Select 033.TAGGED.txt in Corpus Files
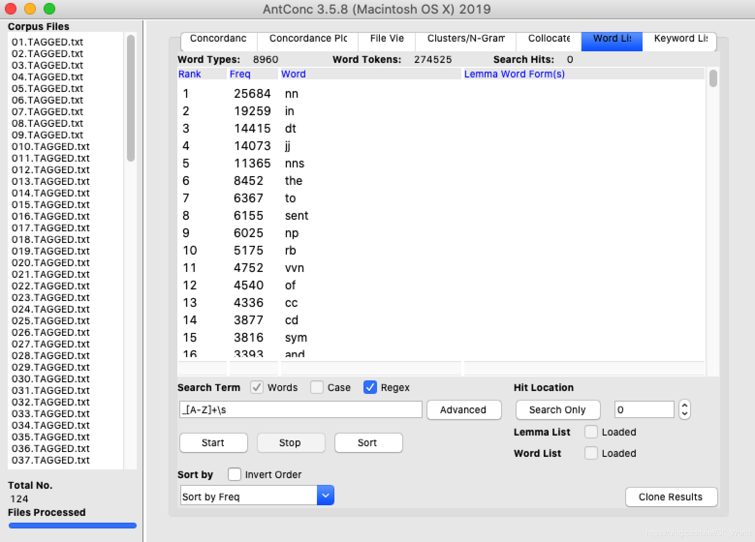The image size is (755, 542). [51, 414]
